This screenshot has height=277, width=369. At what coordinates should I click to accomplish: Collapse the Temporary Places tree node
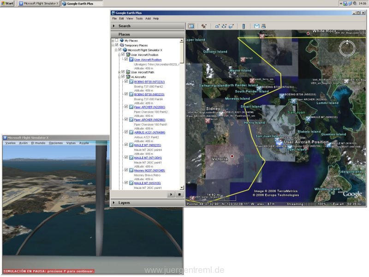click(x=113, y=45)
